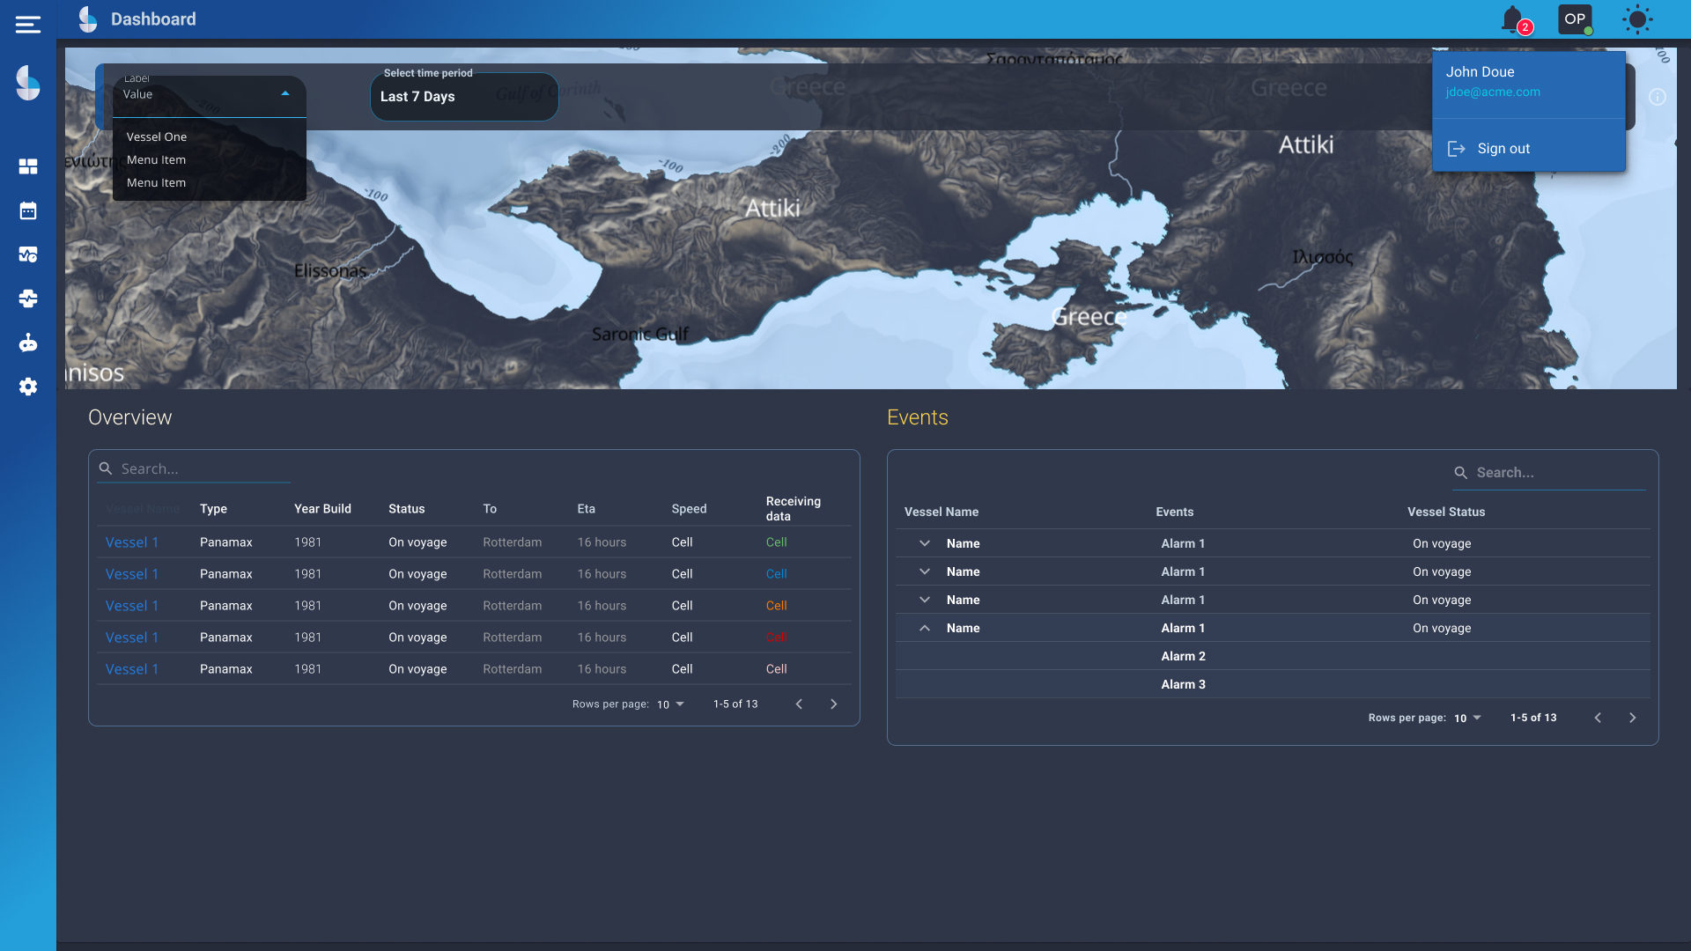Select the Alarm 3 sub-row

(1273, 684)
